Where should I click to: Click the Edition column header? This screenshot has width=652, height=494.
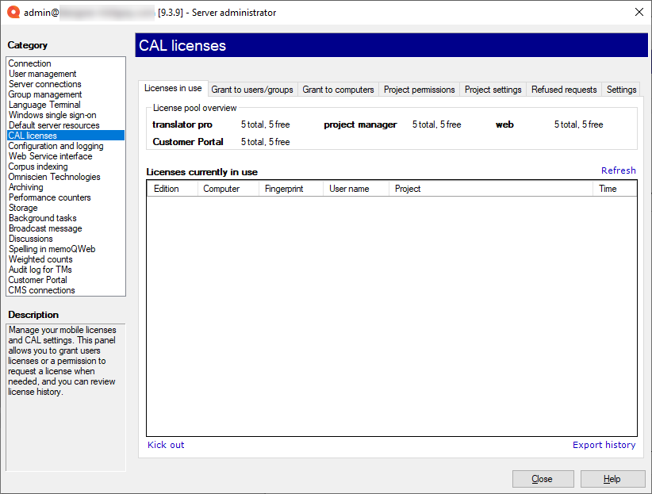click(167, 189)
